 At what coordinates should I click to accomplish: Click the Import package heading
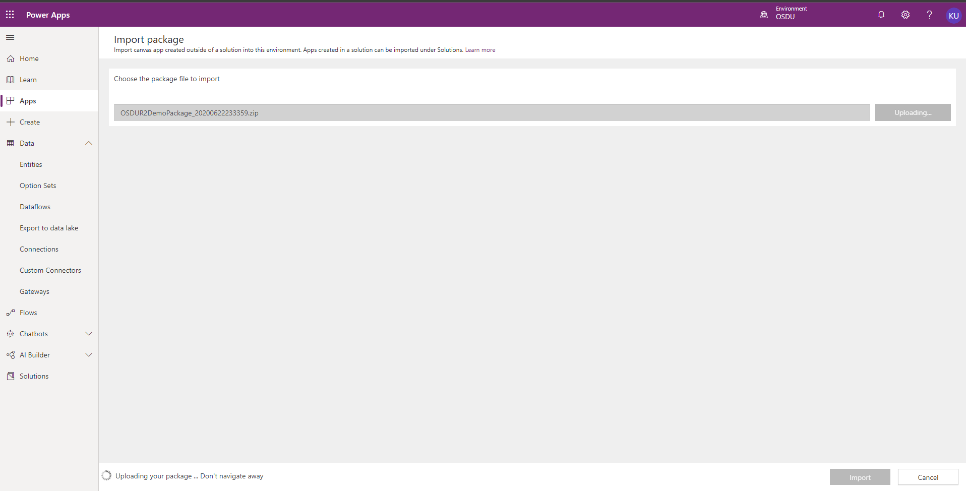(149, 39)
